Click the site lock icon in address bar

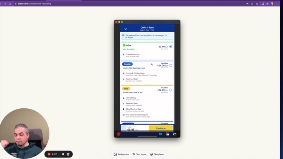pyautogui.click(x=16, y=4)
